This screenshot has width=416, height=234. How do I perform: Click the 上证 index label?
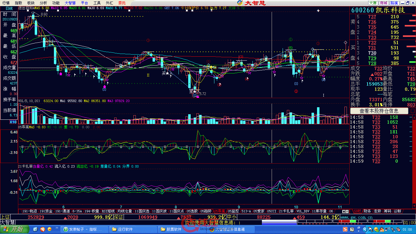pos(5,217)
